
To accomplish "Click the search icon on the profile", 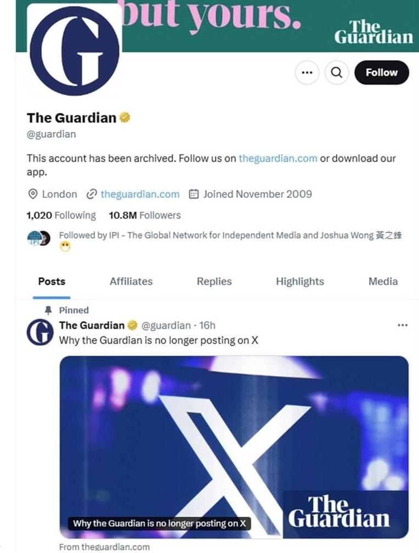I will coord(337,73).
